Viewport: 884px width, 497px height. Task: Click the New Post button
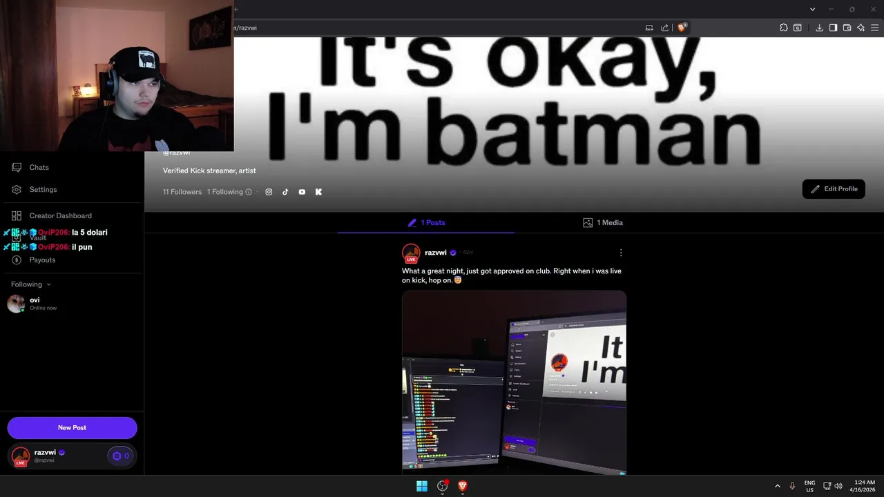coord(72,427)
